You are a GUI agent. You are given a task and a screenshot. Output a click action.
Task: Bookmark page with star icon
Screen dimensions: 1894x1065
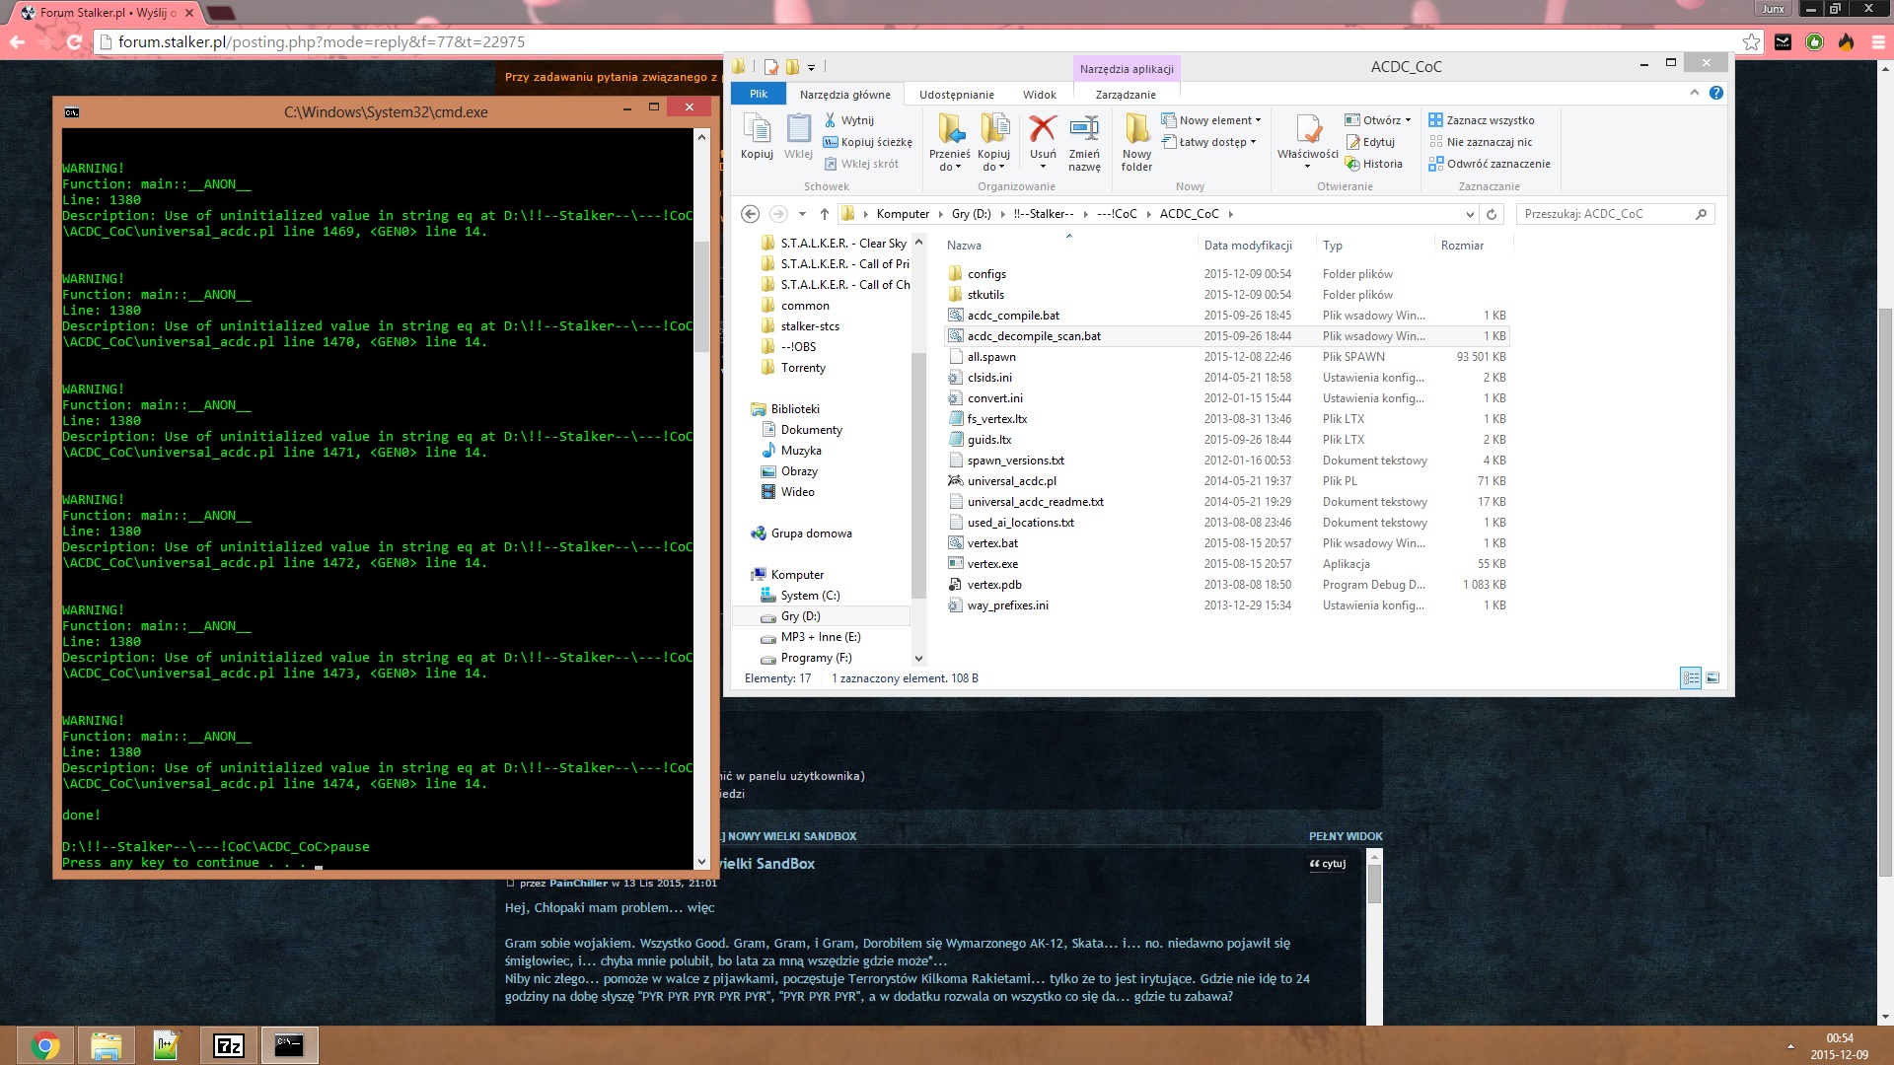tap(1751, 41)
